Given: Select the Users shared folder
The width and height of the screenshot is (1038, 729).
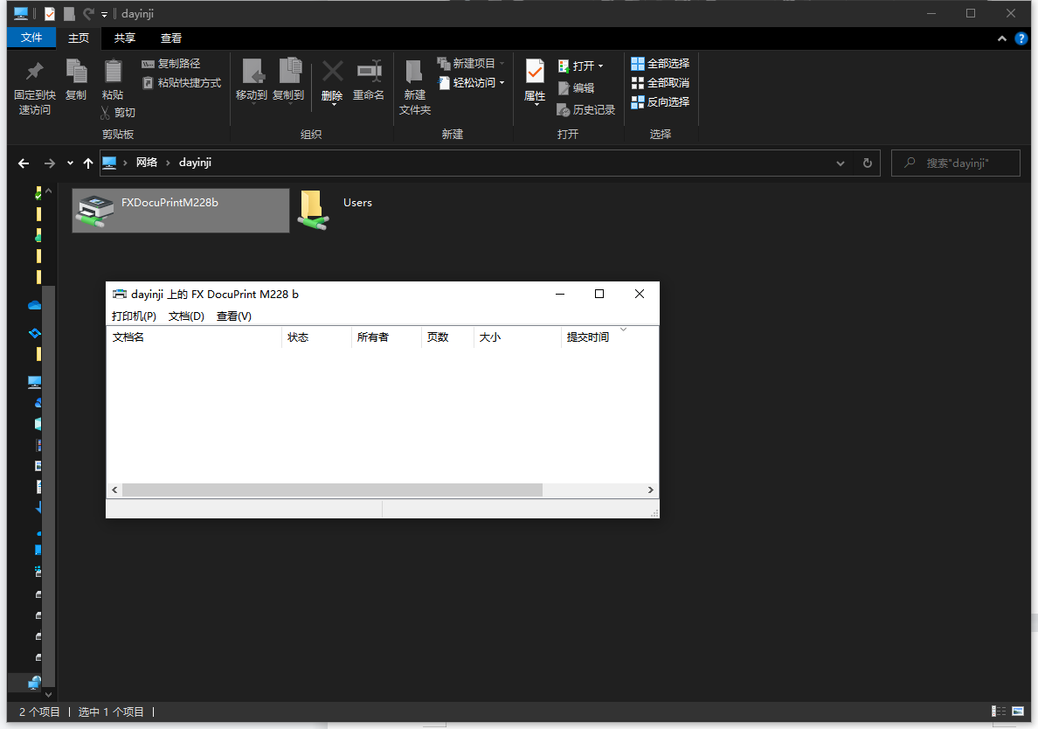Looking at the screenshot, I should point(337,210).
